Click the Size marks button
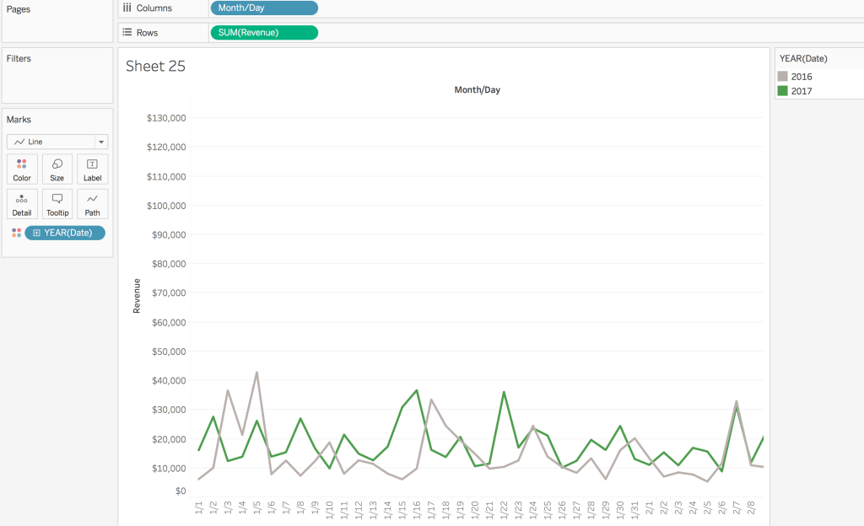The image size is (864, 526). click(x=57, y=169)
